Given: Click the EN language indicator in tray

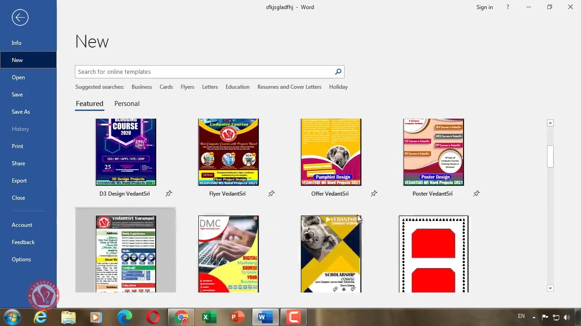Looking at the screenshot, I should pos(522,316).
